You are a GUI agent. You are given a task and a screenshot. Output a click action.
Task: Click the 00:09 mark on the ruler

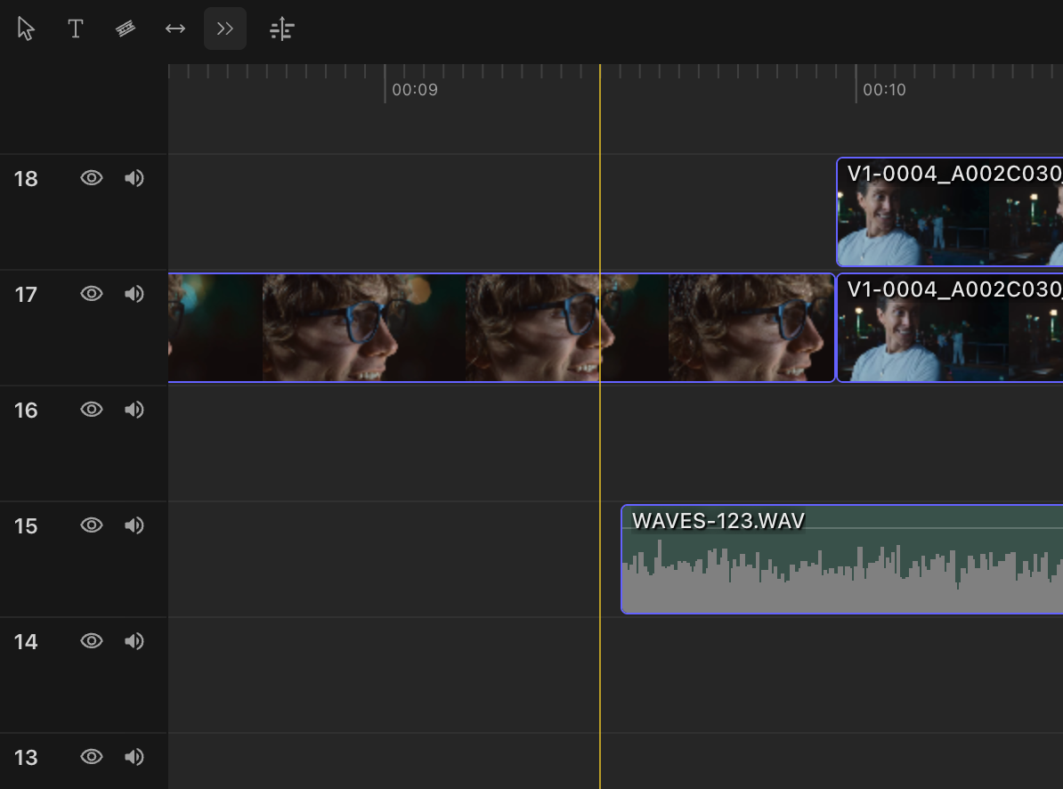(x=414, y=89)
